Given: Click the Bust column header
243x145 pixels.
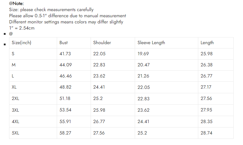Looking at the screenshot, I should (64, 43).
